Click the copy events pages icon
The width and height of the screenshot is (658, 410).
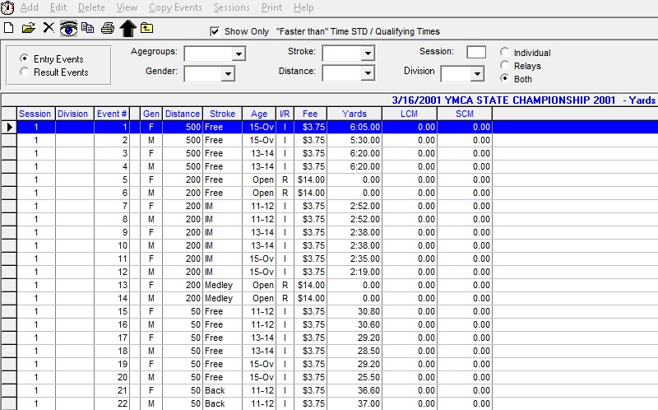(x=88, y=28)
